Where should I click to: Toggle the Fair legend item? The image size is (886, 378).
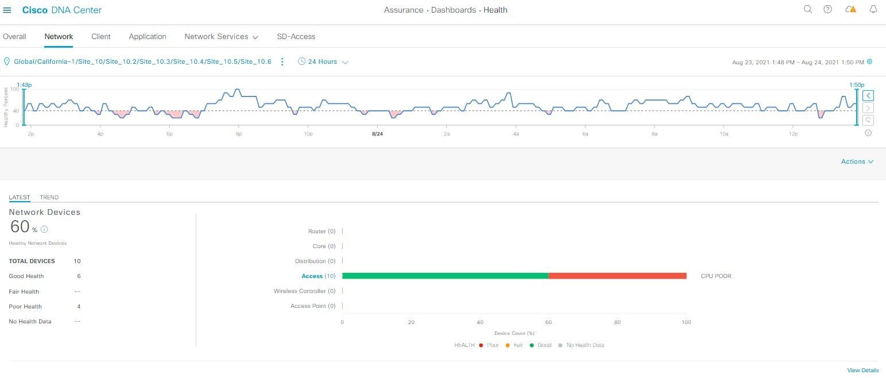click(514, 345)
